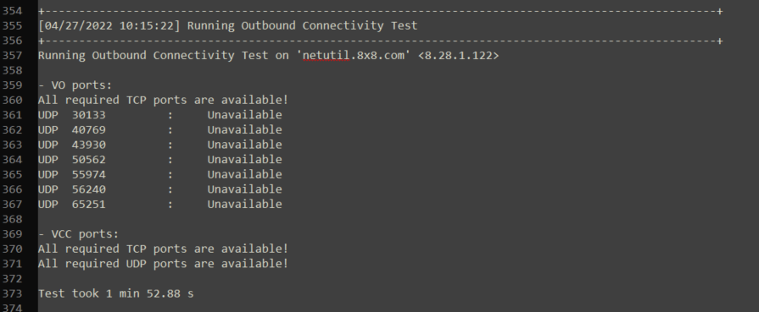Click the Unavailable status for port 30133

(244, 115)
